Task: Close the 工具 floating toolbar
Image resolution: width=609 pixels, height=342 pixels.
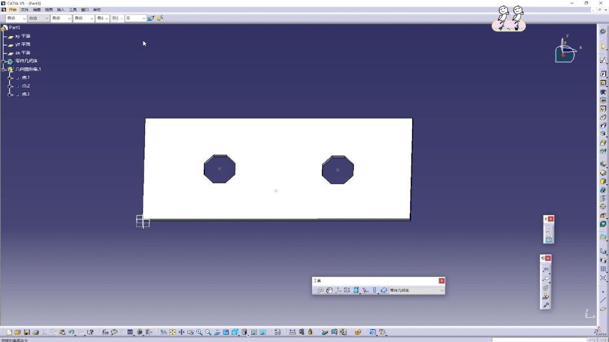Action: pos(441,281)
